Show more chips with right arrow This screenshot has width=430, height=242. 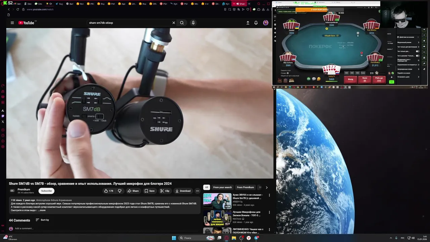(x=267, y=188)
